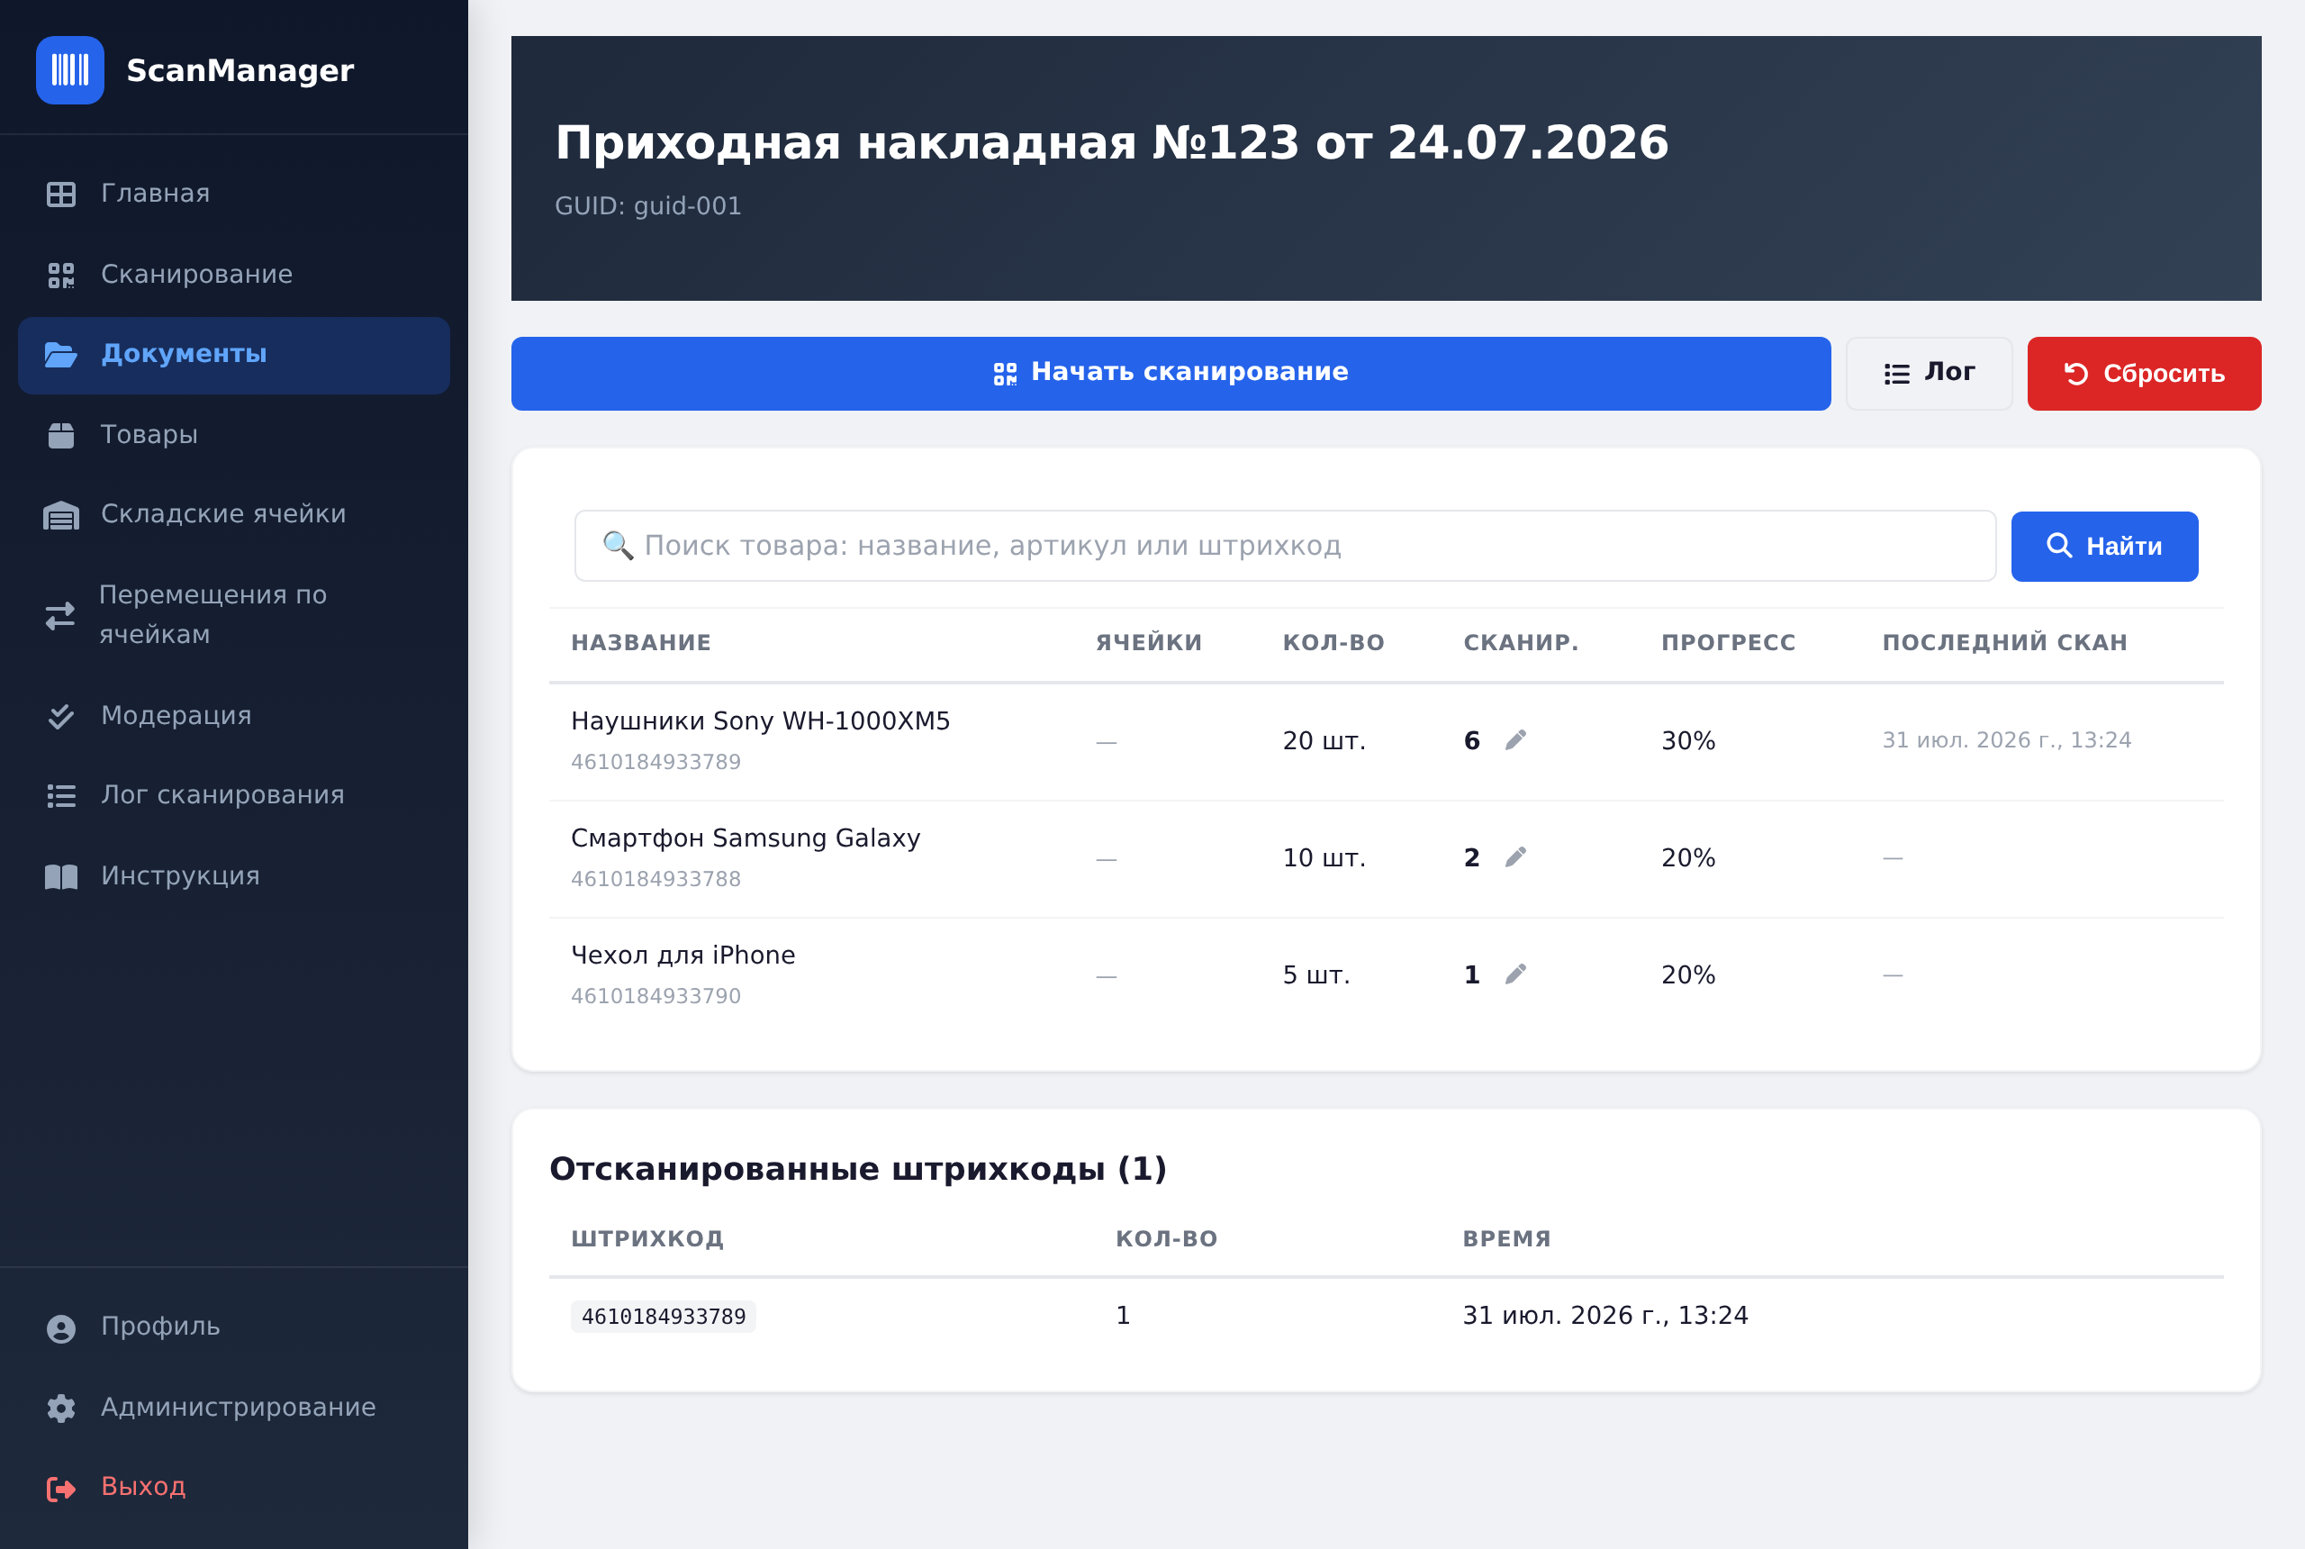Edit scanned count for Чехол для iPhone pencil
Image resolution: width=2305 pixels, height=1549 pixels.
point(1515,974)
